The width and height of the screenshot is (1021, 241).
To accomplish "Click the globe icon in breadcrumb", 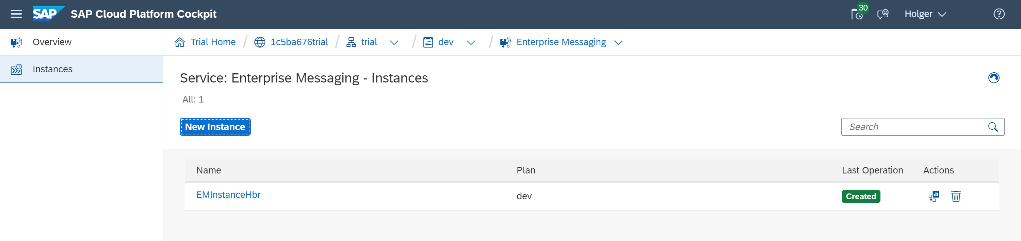I will pos(260,42).
